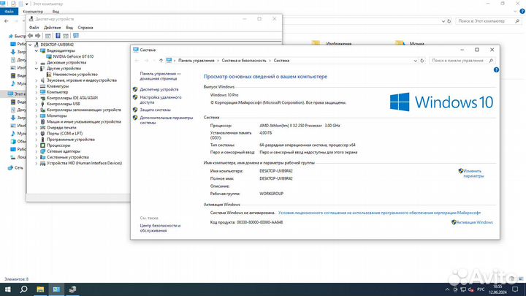This screenshot has height=296, width=526.
Task: Select Сеть in Explorer sidebar
Action: (19, 167)
